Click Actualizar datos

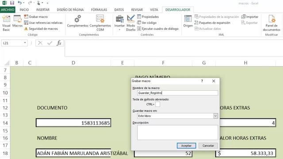click(x=208, y=29)
